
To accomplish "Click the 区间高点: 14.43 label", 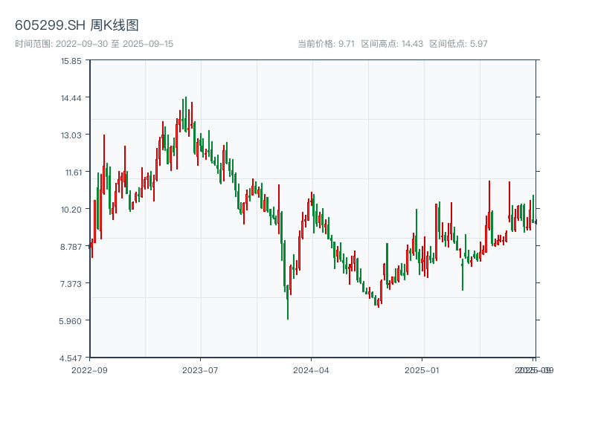I will (392, 44).
